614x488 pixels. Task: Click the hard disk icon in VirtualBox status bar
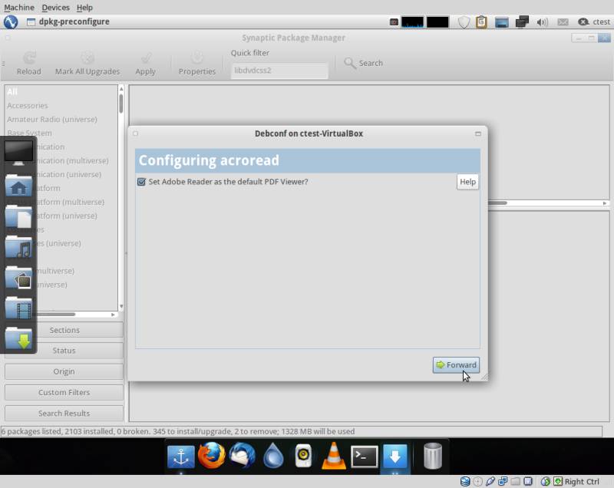click(465, 482)
